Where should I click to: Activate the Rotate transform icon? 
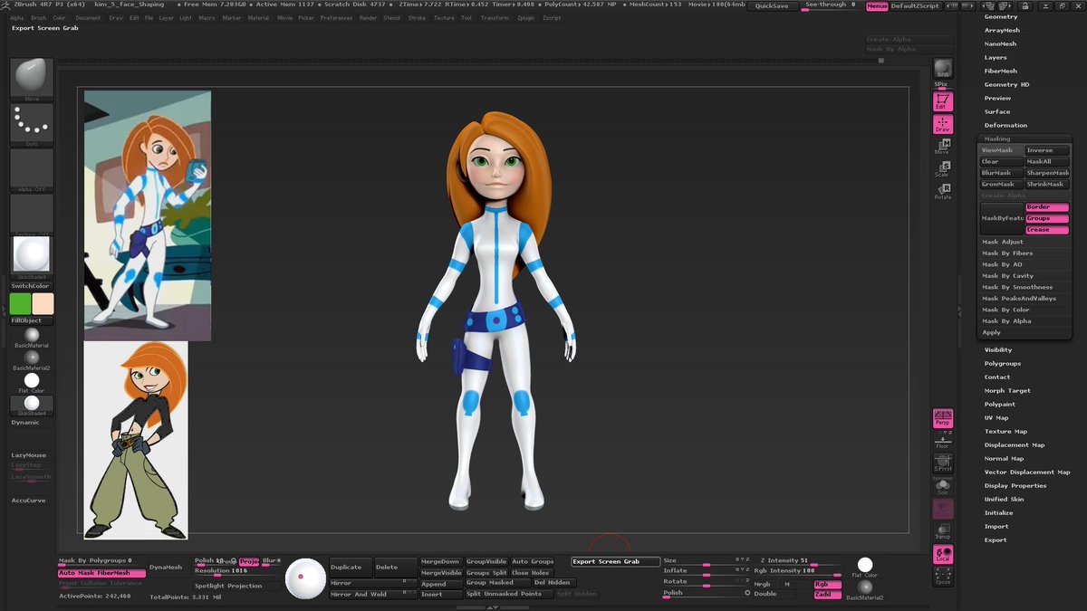[943, 191]
